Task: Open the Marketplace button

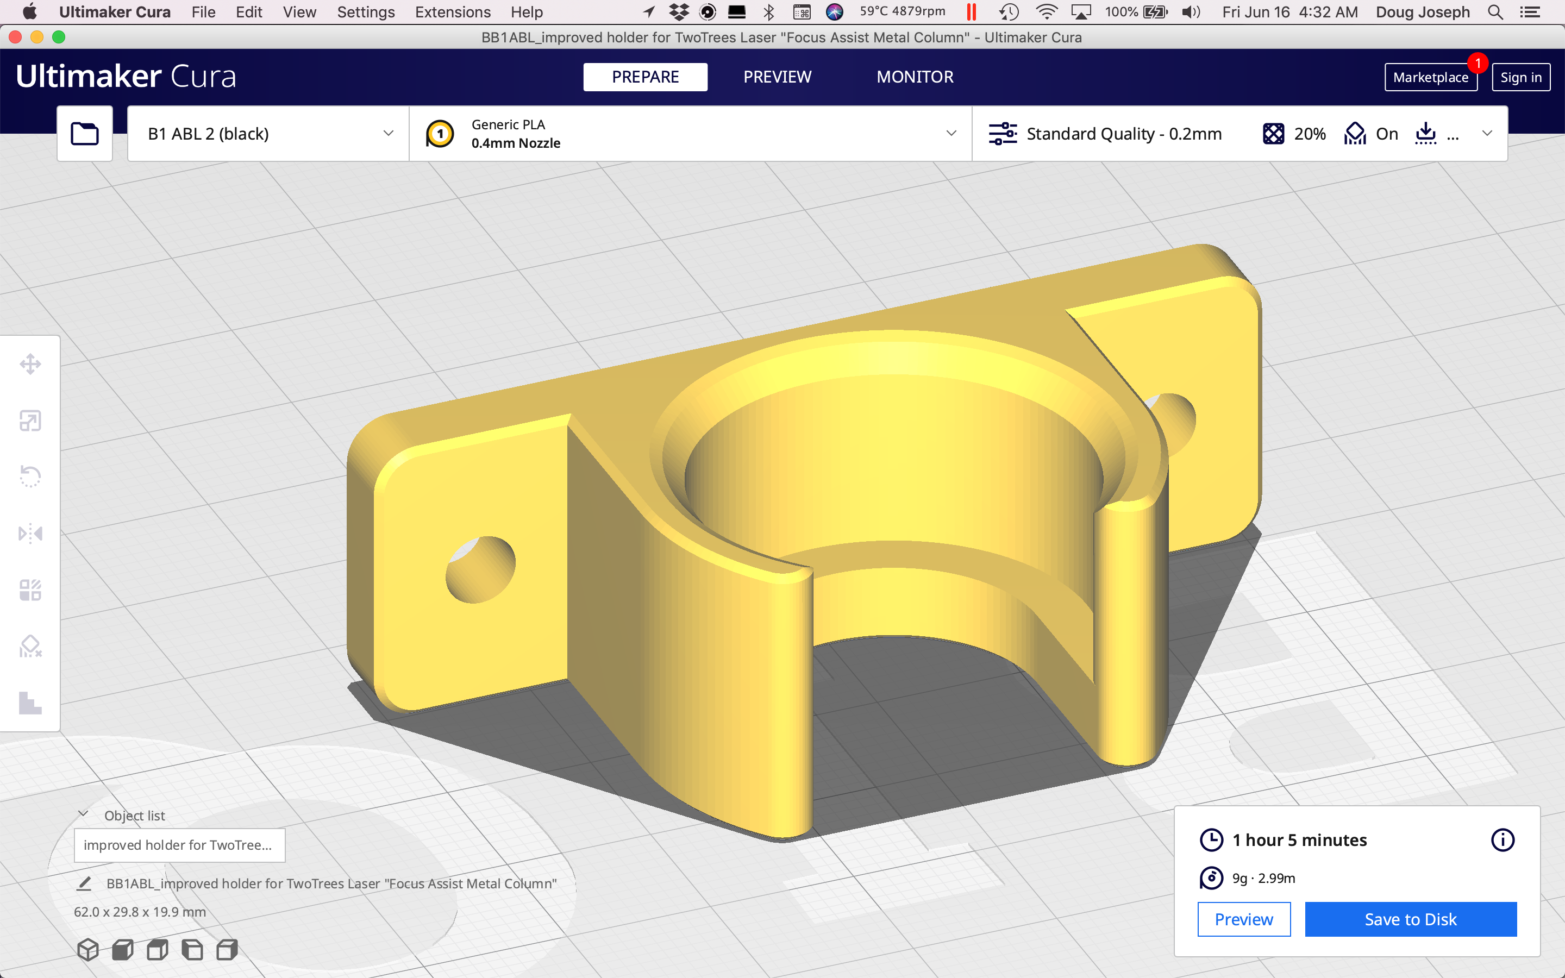Action: (x=1430, y=78)
